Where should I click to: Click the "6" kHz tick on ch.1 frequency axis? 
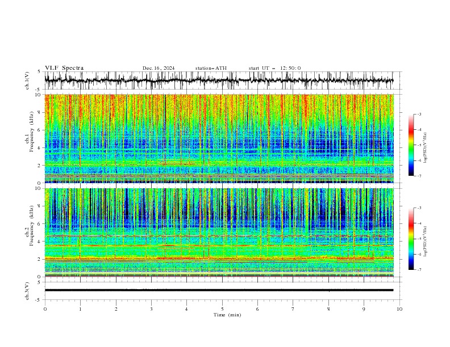tap(40, 130)
